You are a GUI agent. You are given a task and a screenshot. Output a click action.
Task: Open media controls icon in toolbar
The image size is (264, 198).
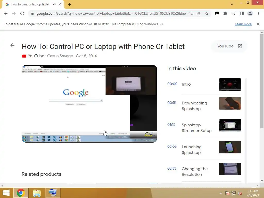tap(234, 13)
